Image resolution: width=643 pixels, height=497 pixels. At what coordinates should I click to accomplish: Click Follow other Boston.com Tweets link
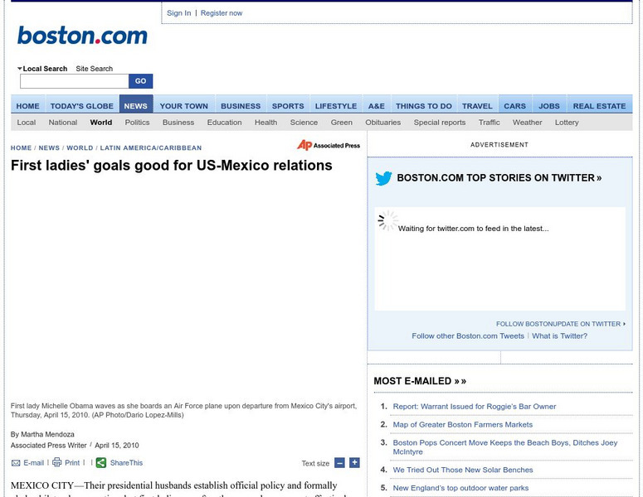(x=468, y=336)
